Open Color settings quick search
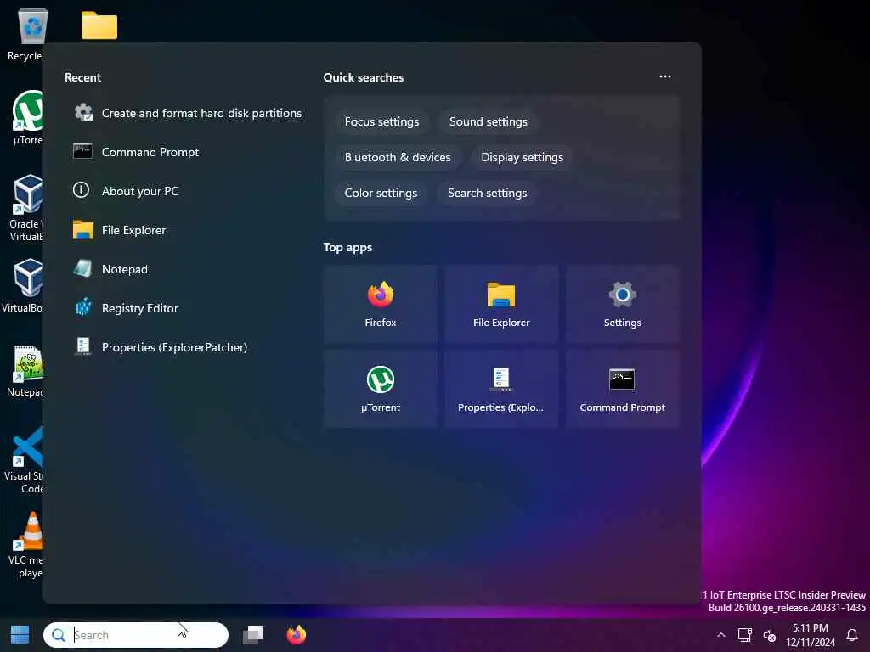870x652 pixels. click(381, 193)
